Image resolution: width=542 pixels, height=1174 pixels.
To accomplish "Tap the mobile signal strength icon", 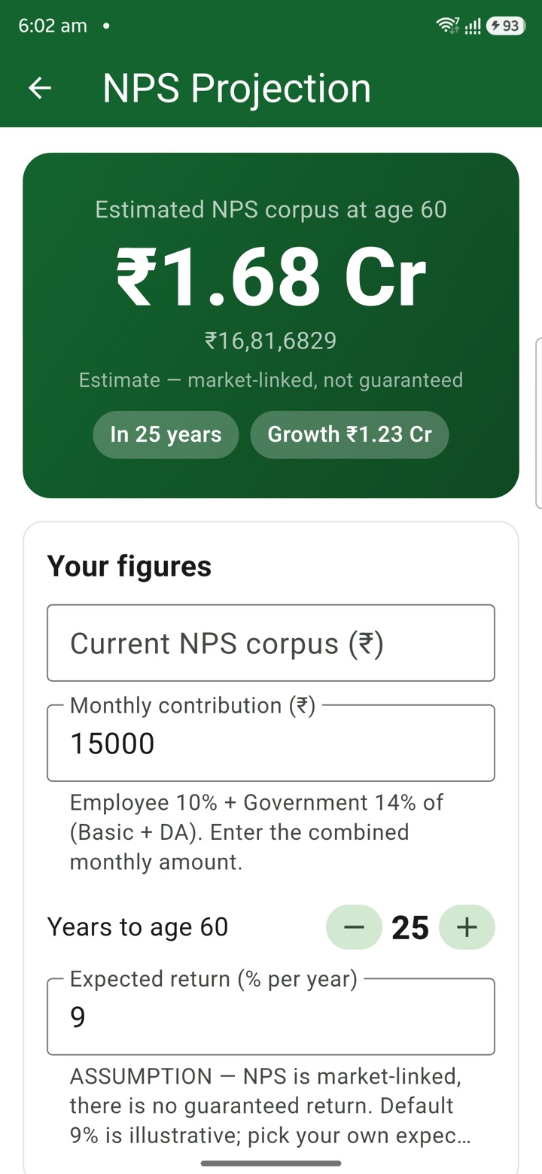I will click(473, 26).
